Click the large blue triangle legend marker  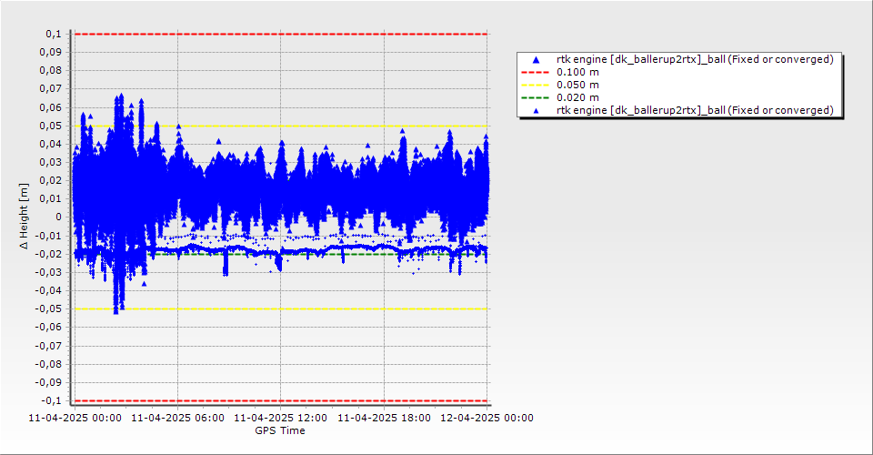click(536, 59)
